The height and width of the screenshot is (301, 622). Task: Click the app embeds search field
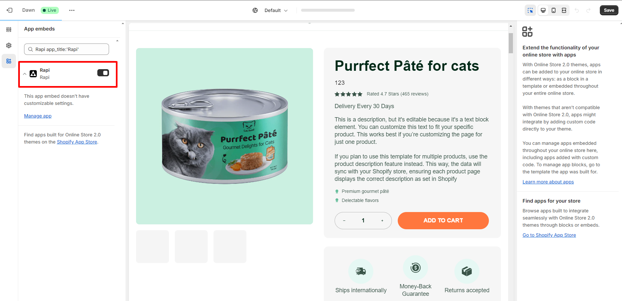(67, 49)
